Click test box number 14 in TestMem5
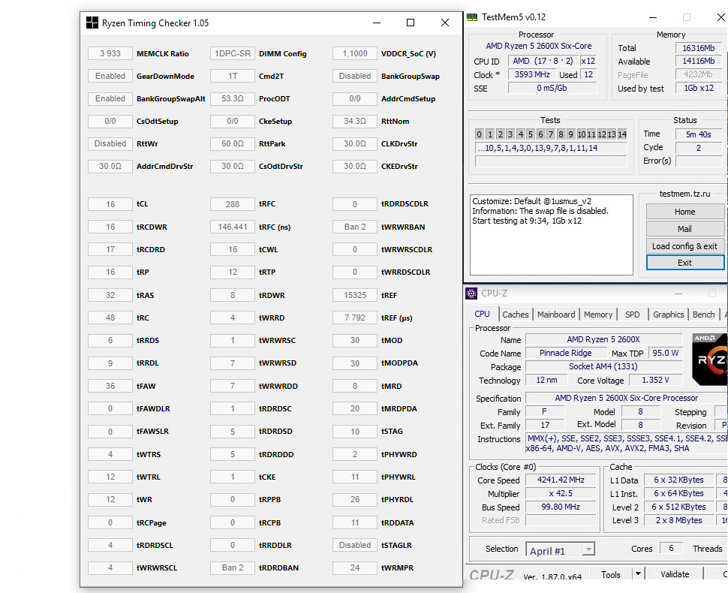This screenshot has width=728, height=593. 622,134
